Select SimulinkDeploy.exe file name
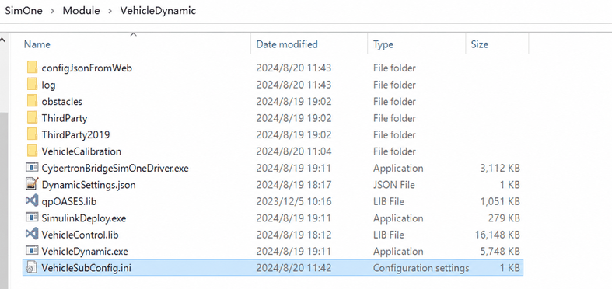 pyautogui.click(x=84, y=218)
